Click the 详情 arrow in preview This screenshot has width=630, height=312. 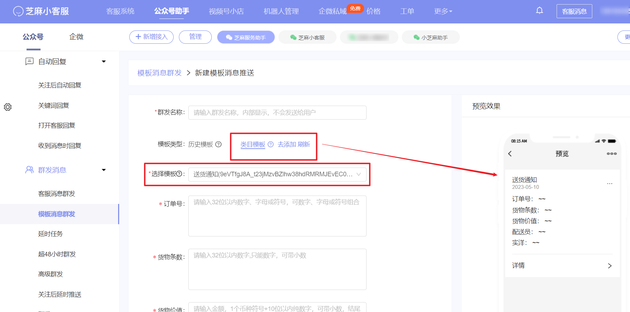(x=610, y=266)
